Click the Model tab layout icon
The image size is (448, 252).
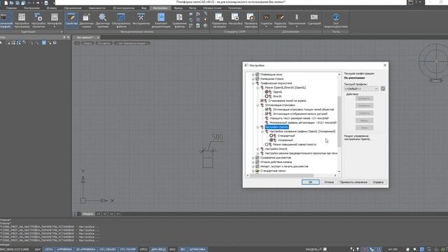[x=75, y=214]
